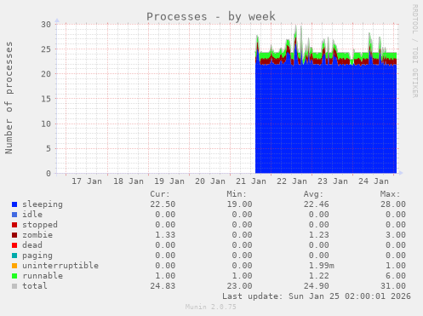Click the 'Min:' column header

click(237, 194)
